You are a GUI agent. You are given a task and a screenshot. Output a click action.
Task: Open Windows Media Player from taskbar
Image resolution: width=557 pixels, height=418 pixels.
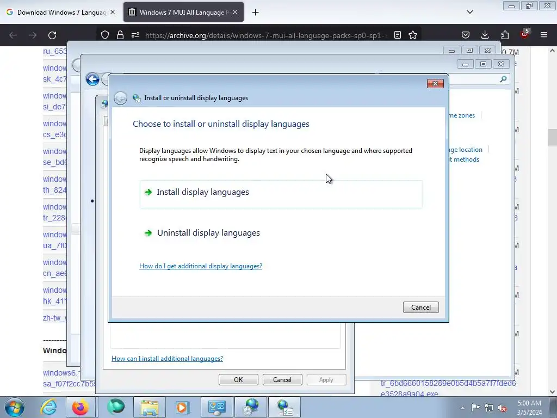click(182, 407)
